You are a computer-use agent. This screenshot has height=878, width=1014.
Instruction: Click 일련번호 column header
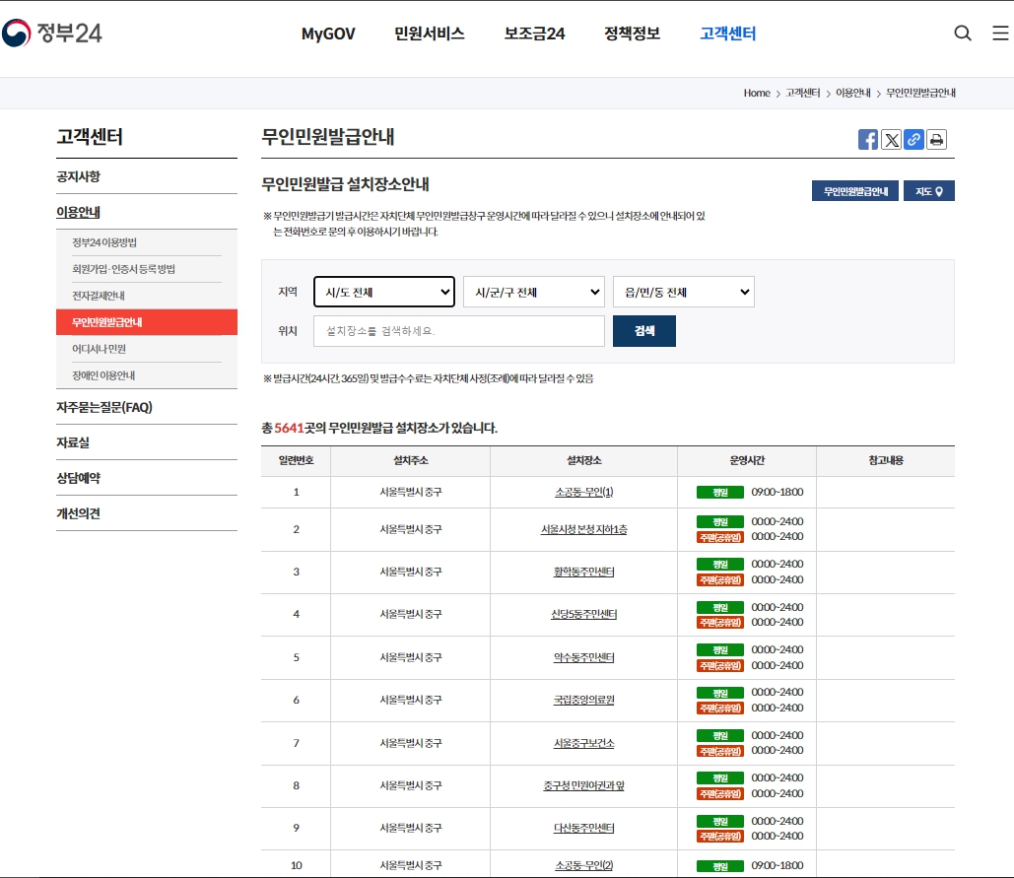297,460
